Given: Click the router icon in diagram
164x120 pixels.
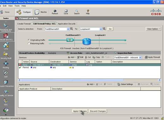Looking at the screenshot, I should coord(87,41).
